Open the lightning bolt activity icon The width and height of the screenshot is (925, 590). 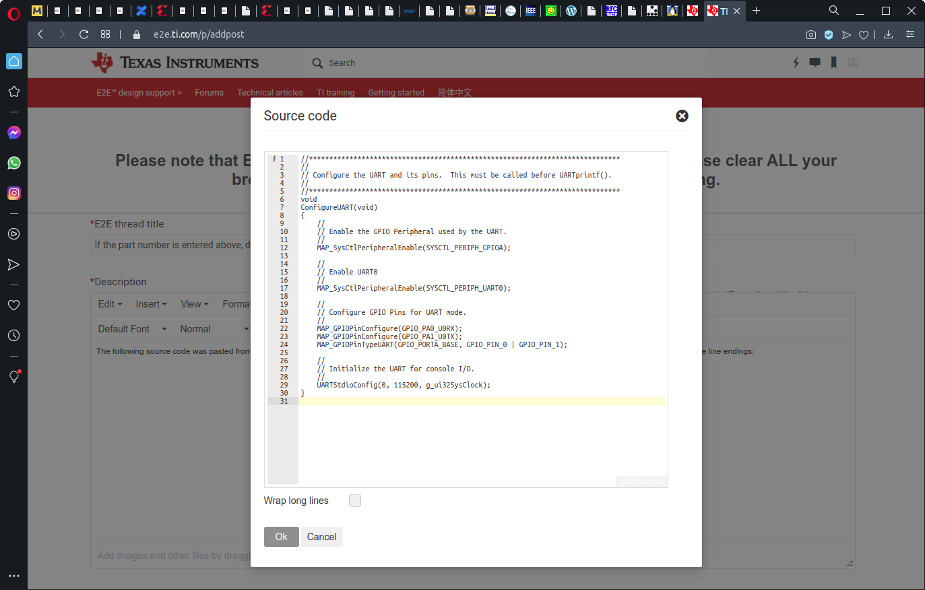(x=796, y=63)
